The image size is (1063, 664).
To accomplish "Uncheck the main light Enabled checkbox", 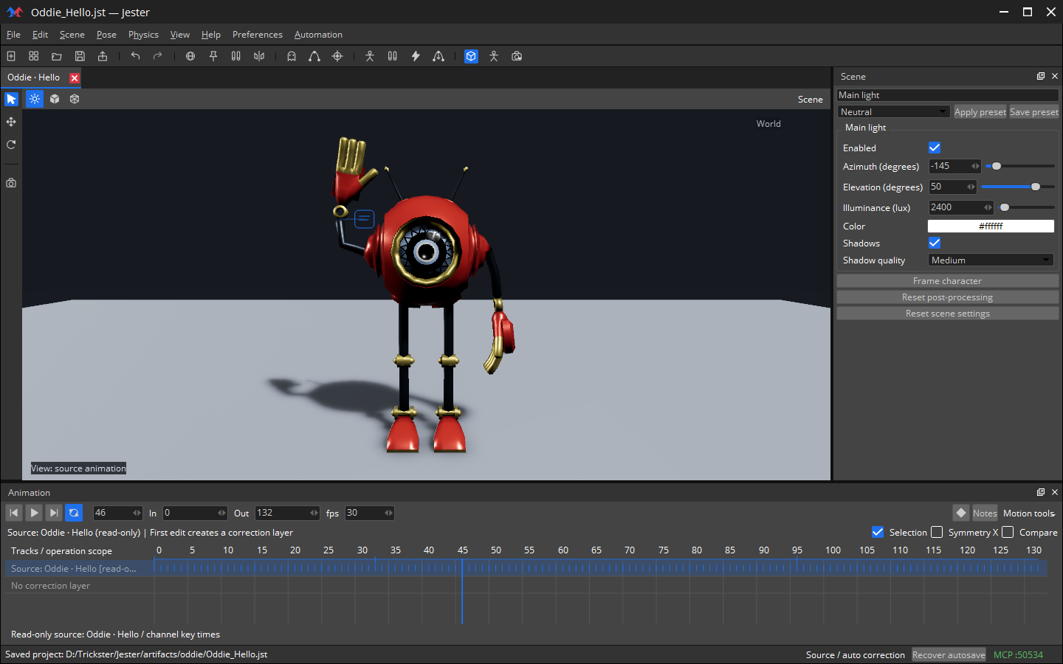I will (x=935, y=148).
